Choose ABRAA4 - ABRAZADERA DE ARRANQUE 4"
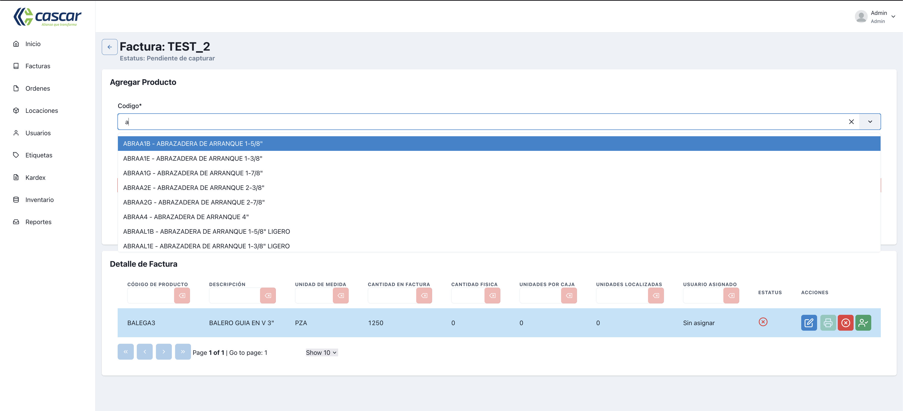903x411 pixels. (185, 217)
